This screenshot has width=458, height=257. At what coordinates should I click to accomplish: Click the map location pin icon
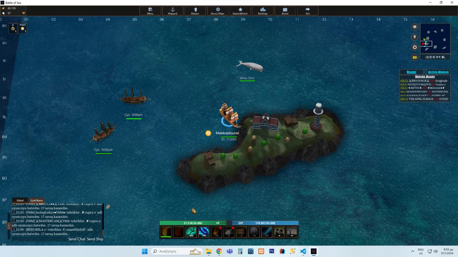(415, 37)
